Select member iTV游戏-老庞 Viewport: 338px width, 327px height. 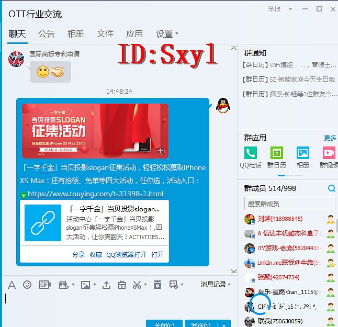(290, 248)
